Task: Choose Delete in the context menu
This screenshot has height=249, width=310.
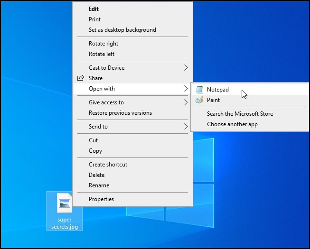Action: [x=96, y=175]
